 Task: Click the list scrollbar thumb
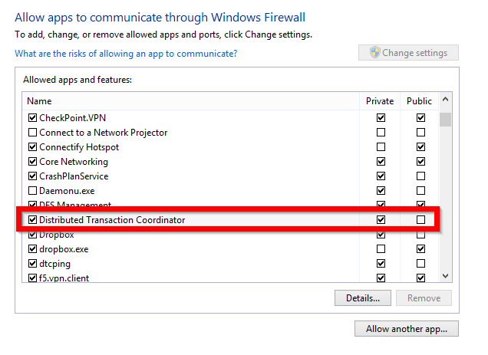[x=445, y=120]
